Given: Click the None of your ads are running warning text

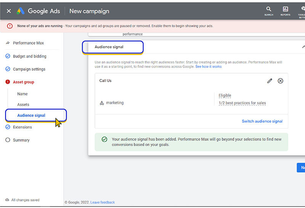Looking at the screenshot, I should (40, 26).
